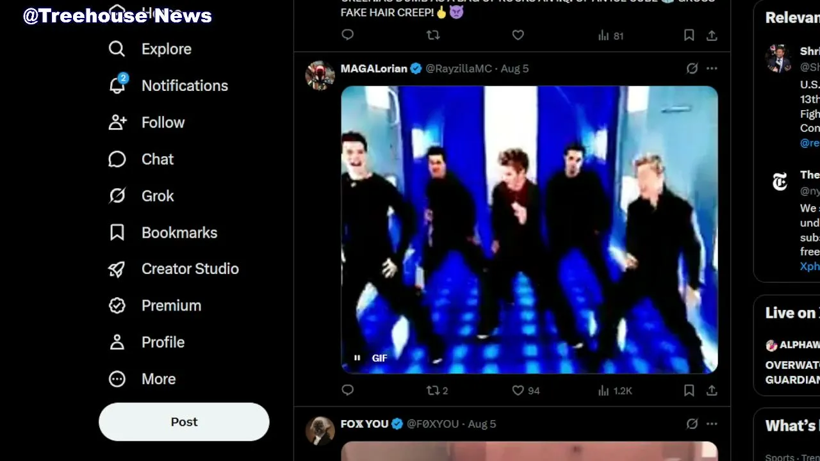Open MAGALorian's profile avatar
The height and width of the screenshot is (461, 820).
[320, 76]
